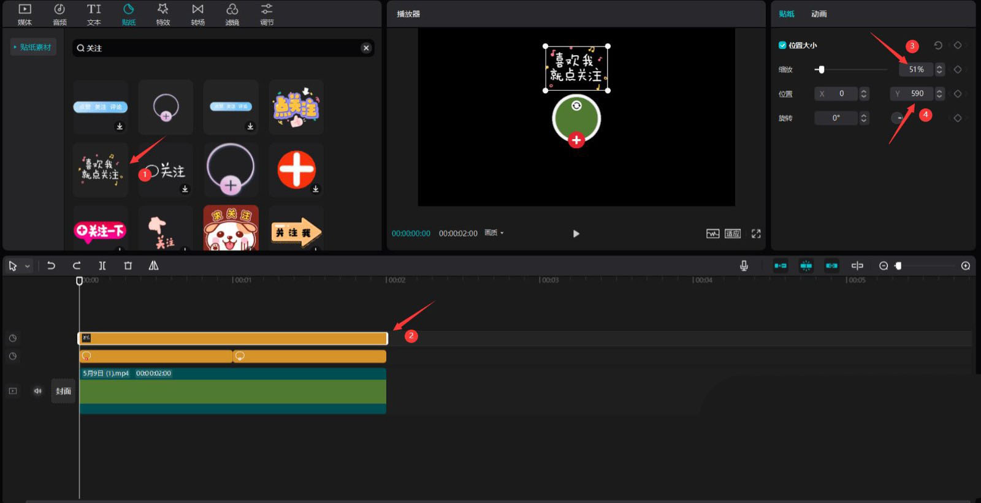This screenshot has width=981, height=503.
Task: Switch to the 动画 tab
Action: point(819,14)
